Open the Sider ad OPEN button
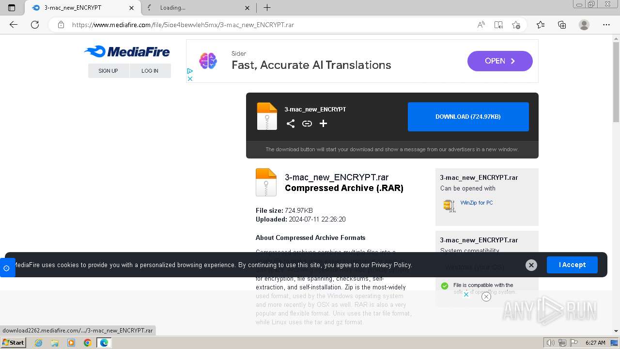 point(500,61)
